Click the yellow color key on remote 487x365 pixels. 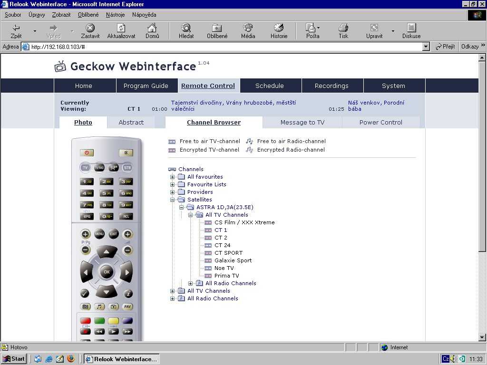113,321
